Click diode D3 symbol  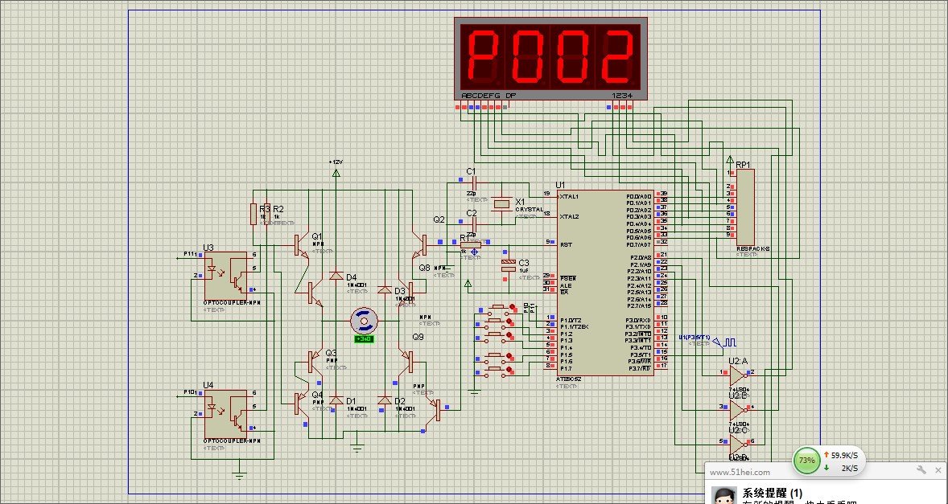(384, 290)
